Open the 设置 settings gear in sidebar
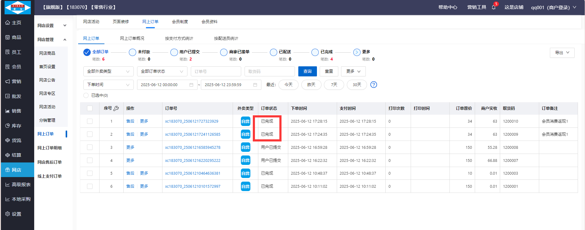The height and width of the screenshot is (230, 585). (8, 214)
